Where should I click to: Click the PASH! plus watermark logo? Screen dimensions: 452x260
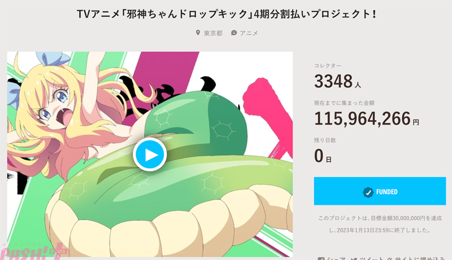(x=33, y=252)
